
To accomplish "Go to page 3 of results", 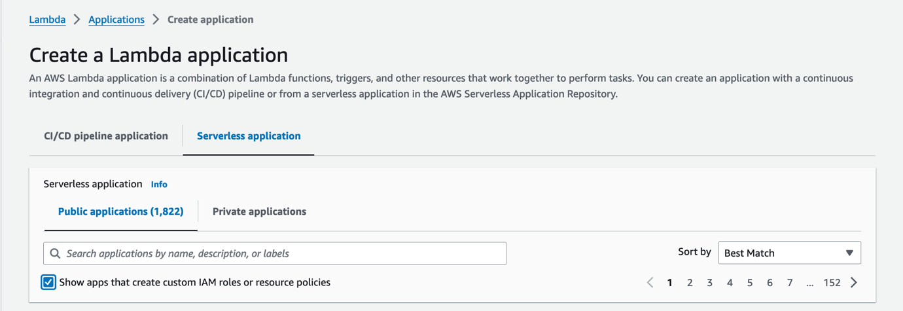I will click(x=709, y=283).
